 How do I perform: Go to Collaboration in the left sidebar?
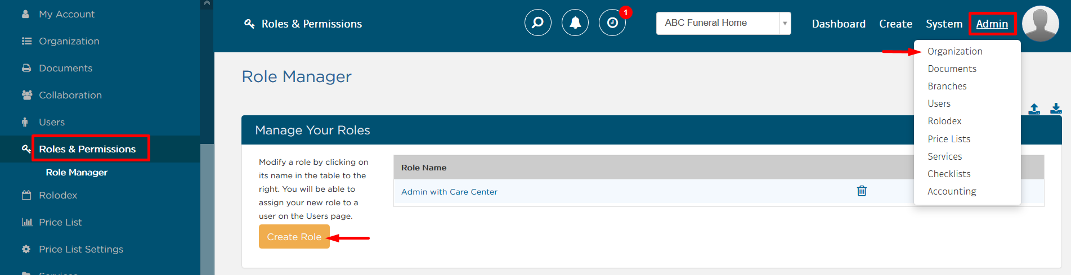pyautogui.click(x=70, y=95)
